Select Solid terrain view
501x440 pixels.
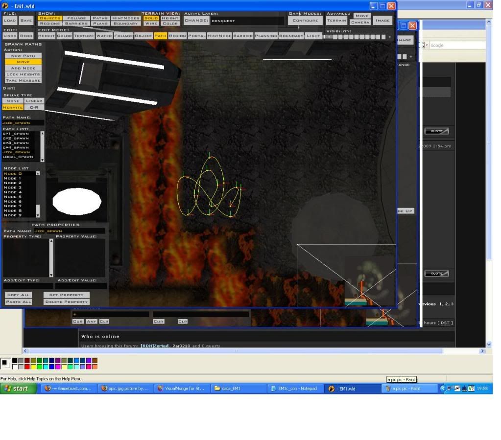point(151,18)
